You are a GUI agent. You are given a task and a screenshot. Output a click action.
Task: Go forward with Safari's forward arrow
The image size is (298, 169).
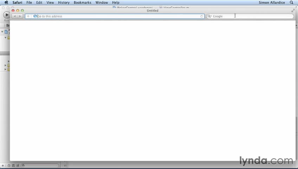20,16
